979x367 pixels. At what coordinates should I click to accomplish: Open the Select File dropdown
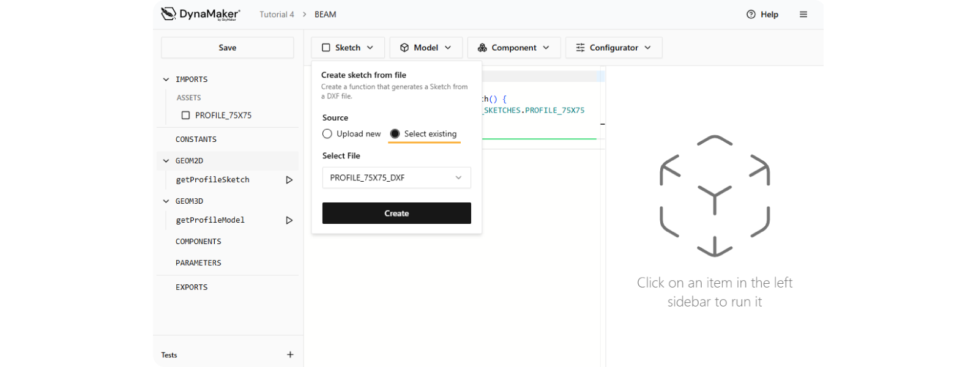[396, 178]
